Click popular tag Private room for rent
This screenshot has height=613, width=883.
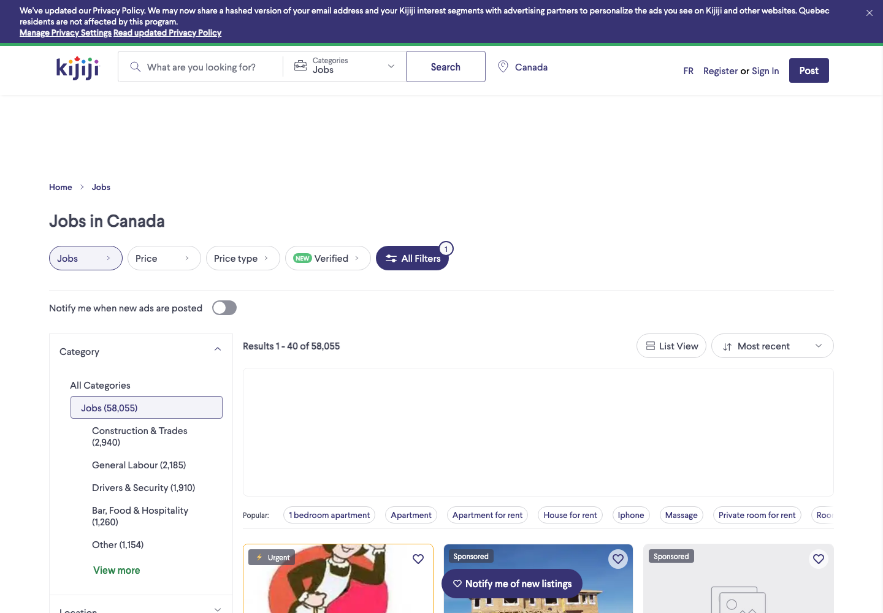click(x=757, y=515)
